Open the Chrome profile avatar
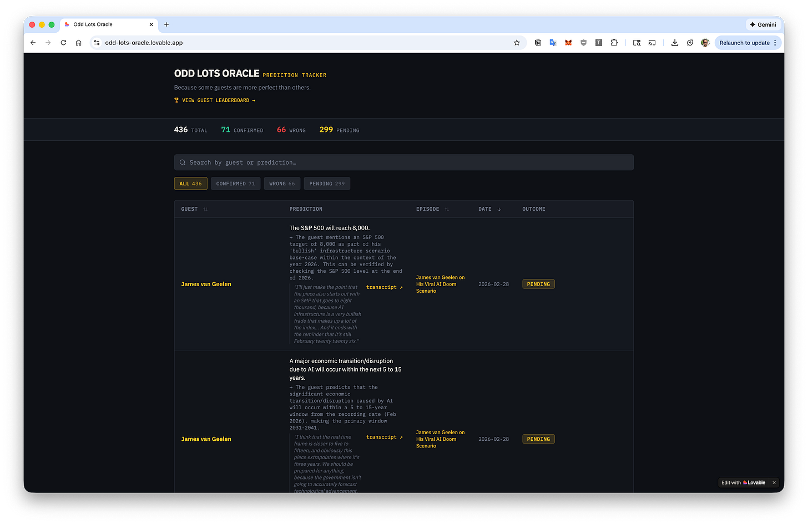Viewport: 808px width, 524px height. pyautogui.click(x=705, y=43)
